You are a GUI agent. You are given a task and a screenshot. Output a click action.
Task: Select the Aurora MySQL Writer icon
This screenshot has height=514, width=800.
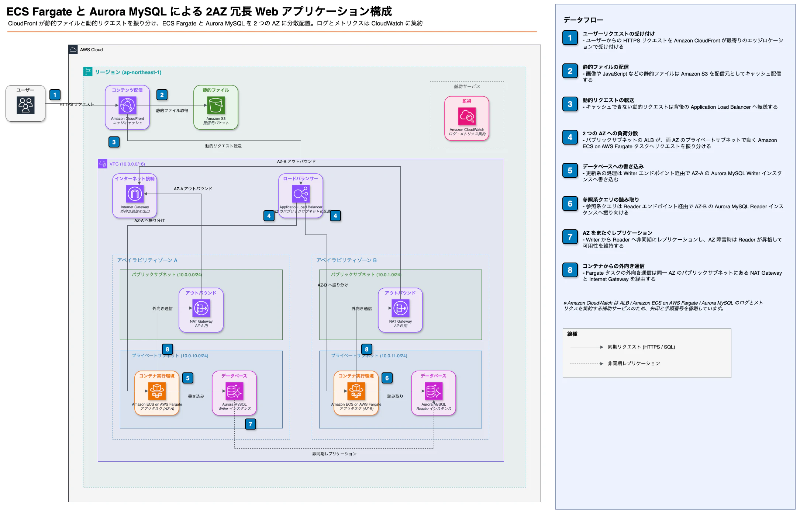234,391
